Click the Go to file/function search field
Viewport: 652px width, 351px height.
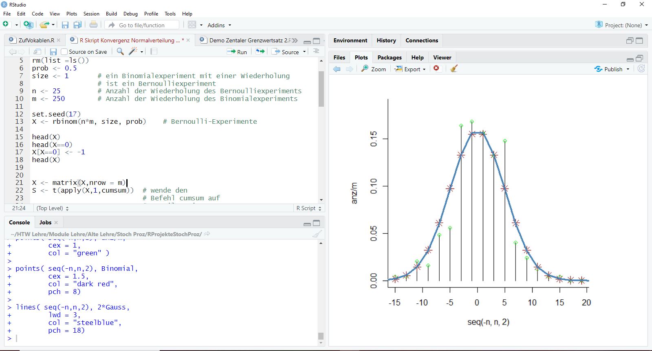(x=142, y=25)
